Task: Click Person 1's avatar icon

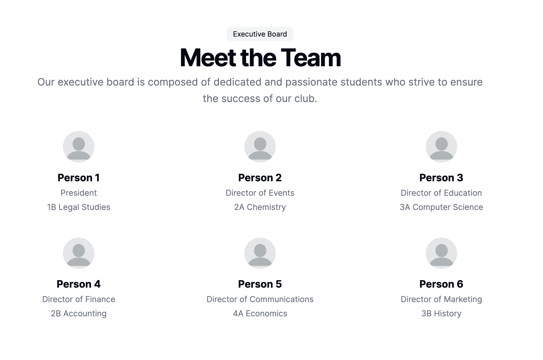Action: tap(79, 147)
